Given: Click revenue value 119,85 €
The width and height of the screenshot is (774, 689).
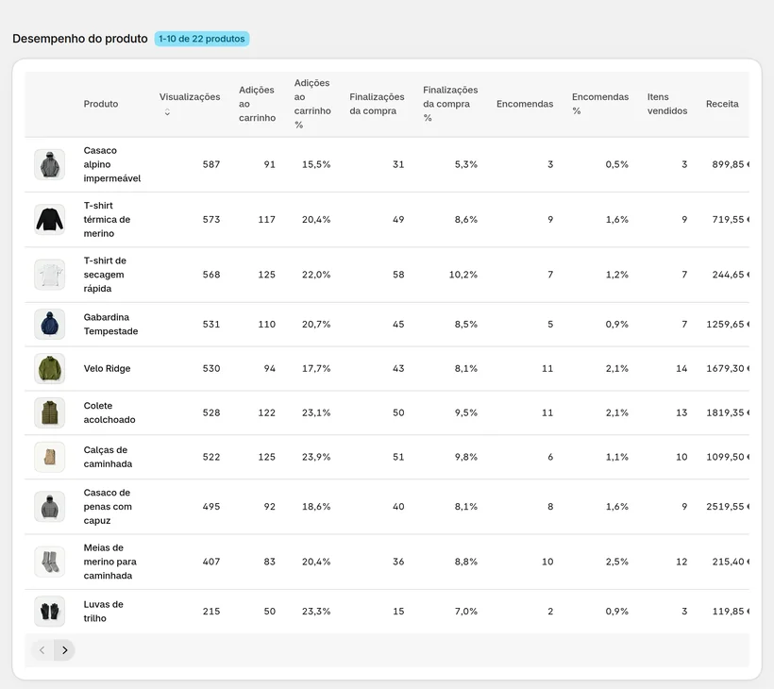Looking at the screenshot, I should (731, 611).
